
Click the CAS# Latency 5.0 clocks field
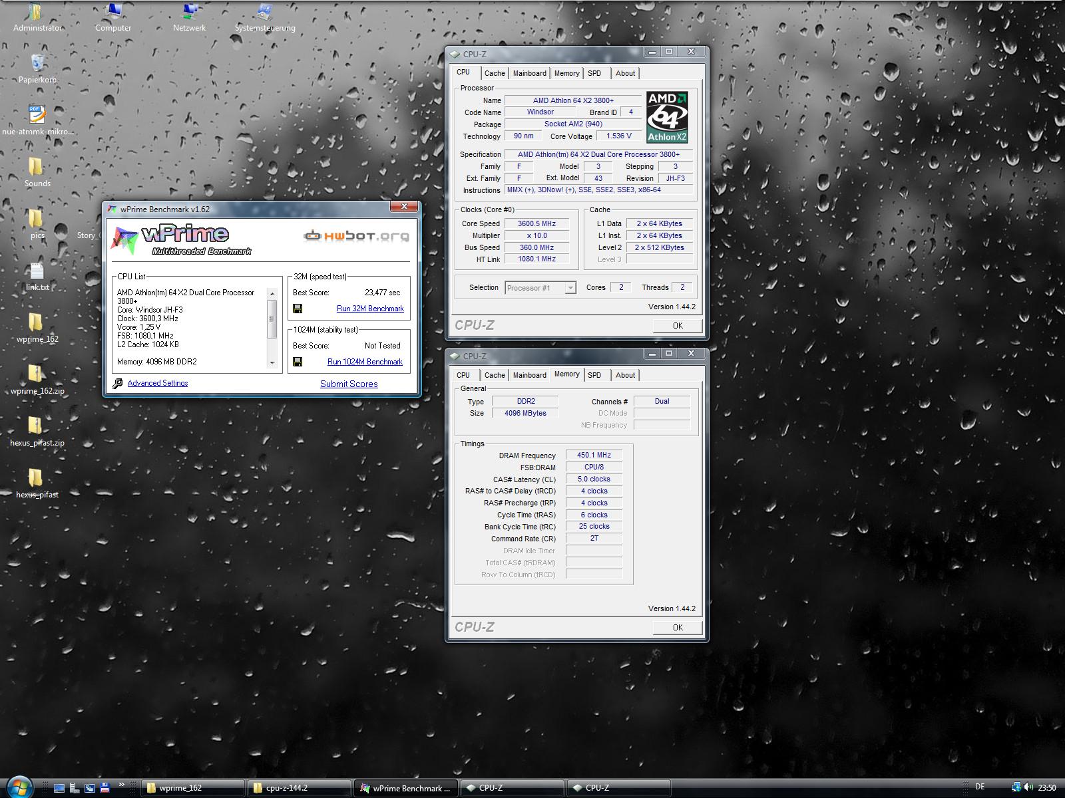click(594, 479)
